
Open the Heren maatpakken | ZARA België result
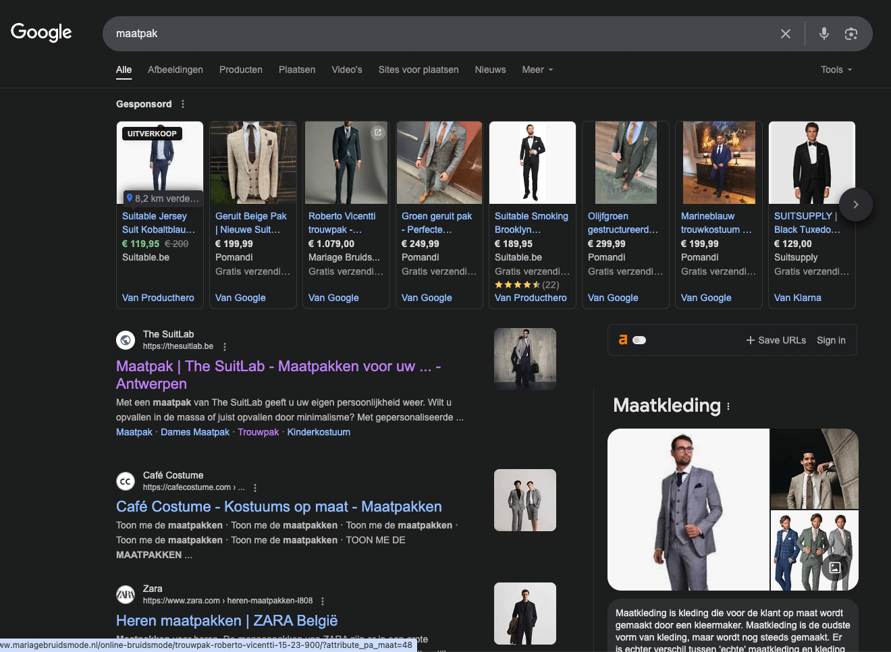227,621
